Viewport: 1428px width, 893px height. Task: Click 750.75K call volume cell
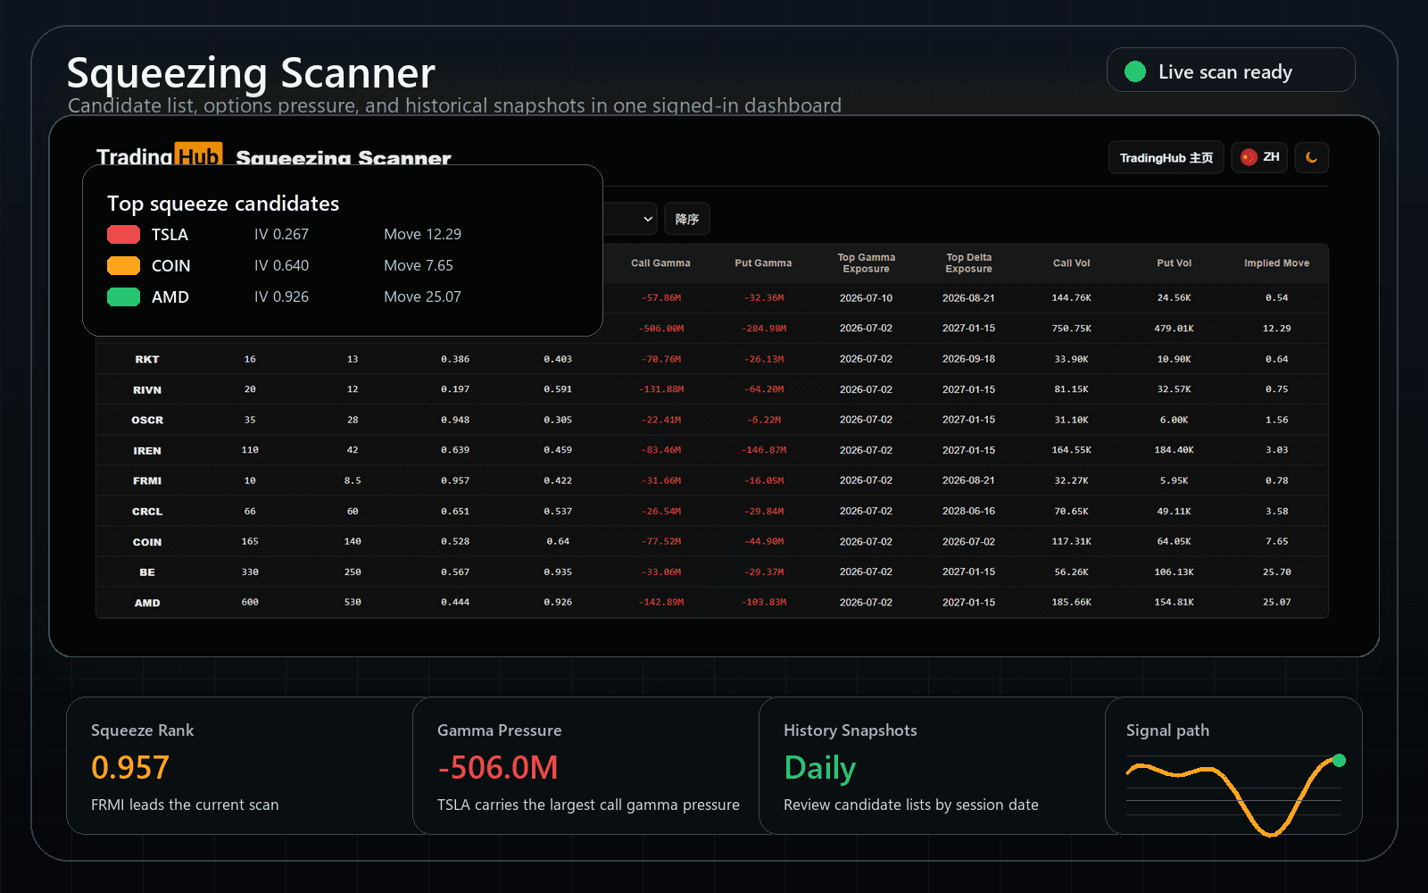[x=1071, y=329]
